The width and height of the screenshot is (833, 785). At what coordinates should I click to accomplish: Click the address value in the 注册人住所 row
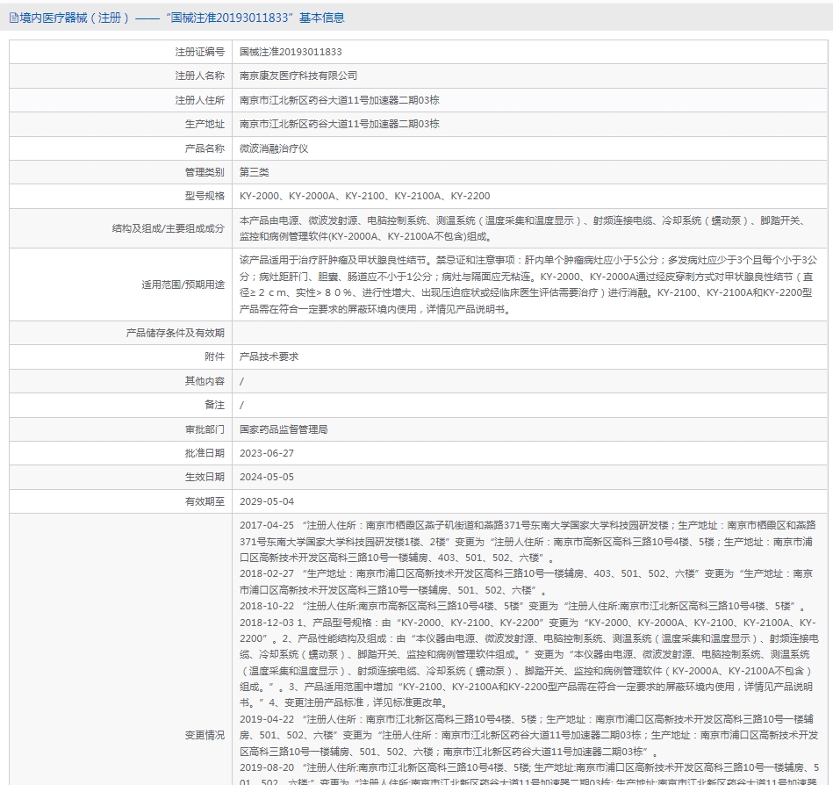[339, 100]
